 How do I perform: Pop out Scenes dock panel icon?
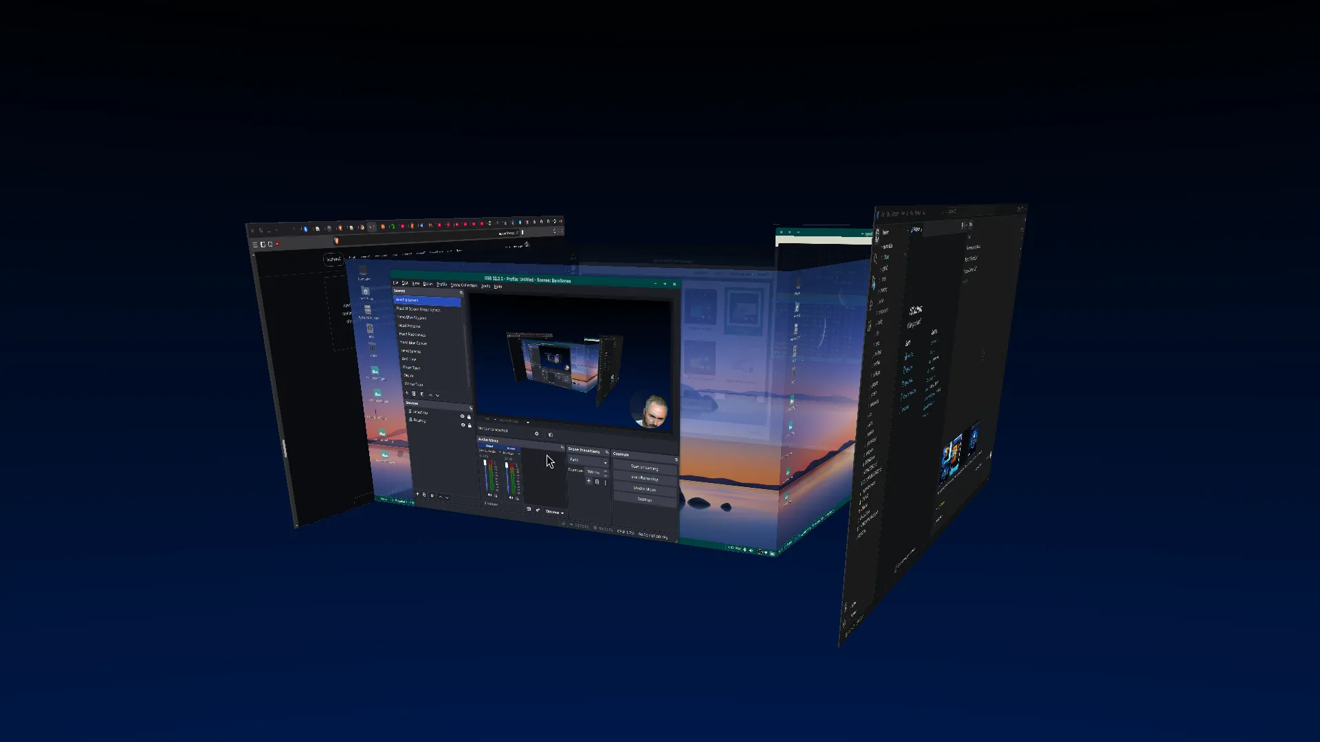click(461, 293)
